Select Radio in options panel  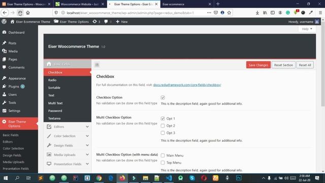pyautogui.click(x=68, y=80)
